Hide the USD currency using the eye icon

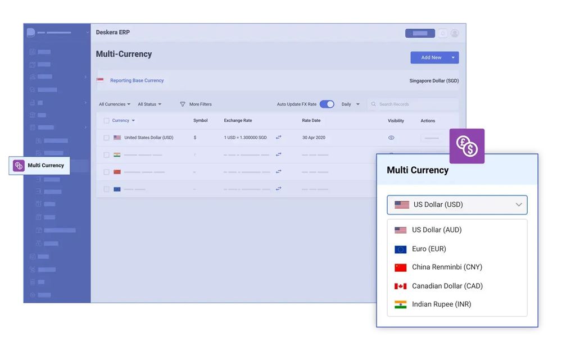(x=391, y=137)
